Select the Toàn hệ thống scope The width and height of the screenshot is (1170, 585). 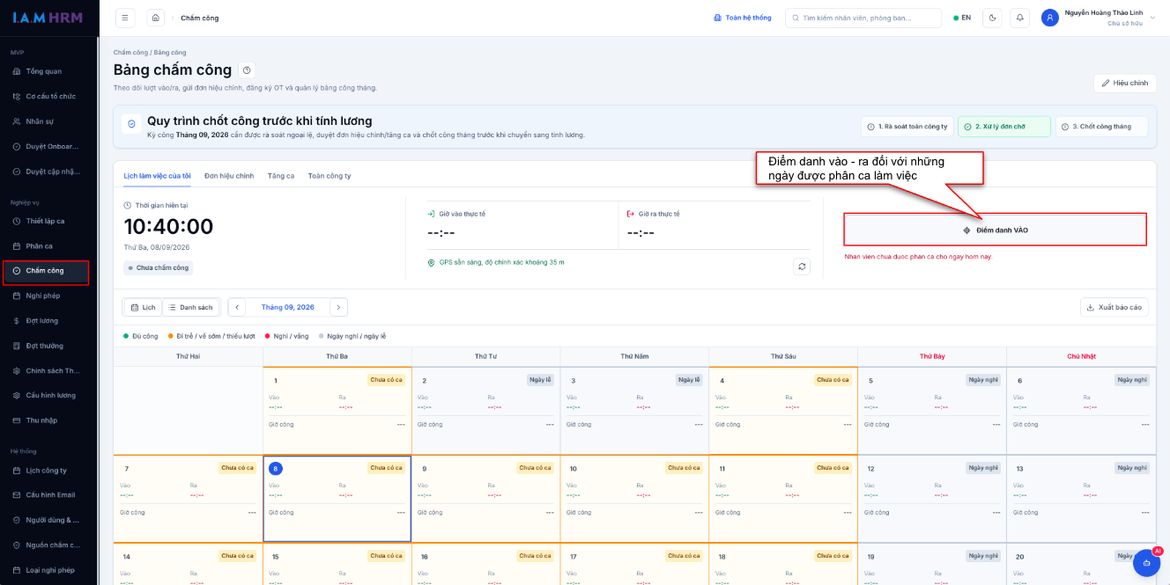click(742, 18)
